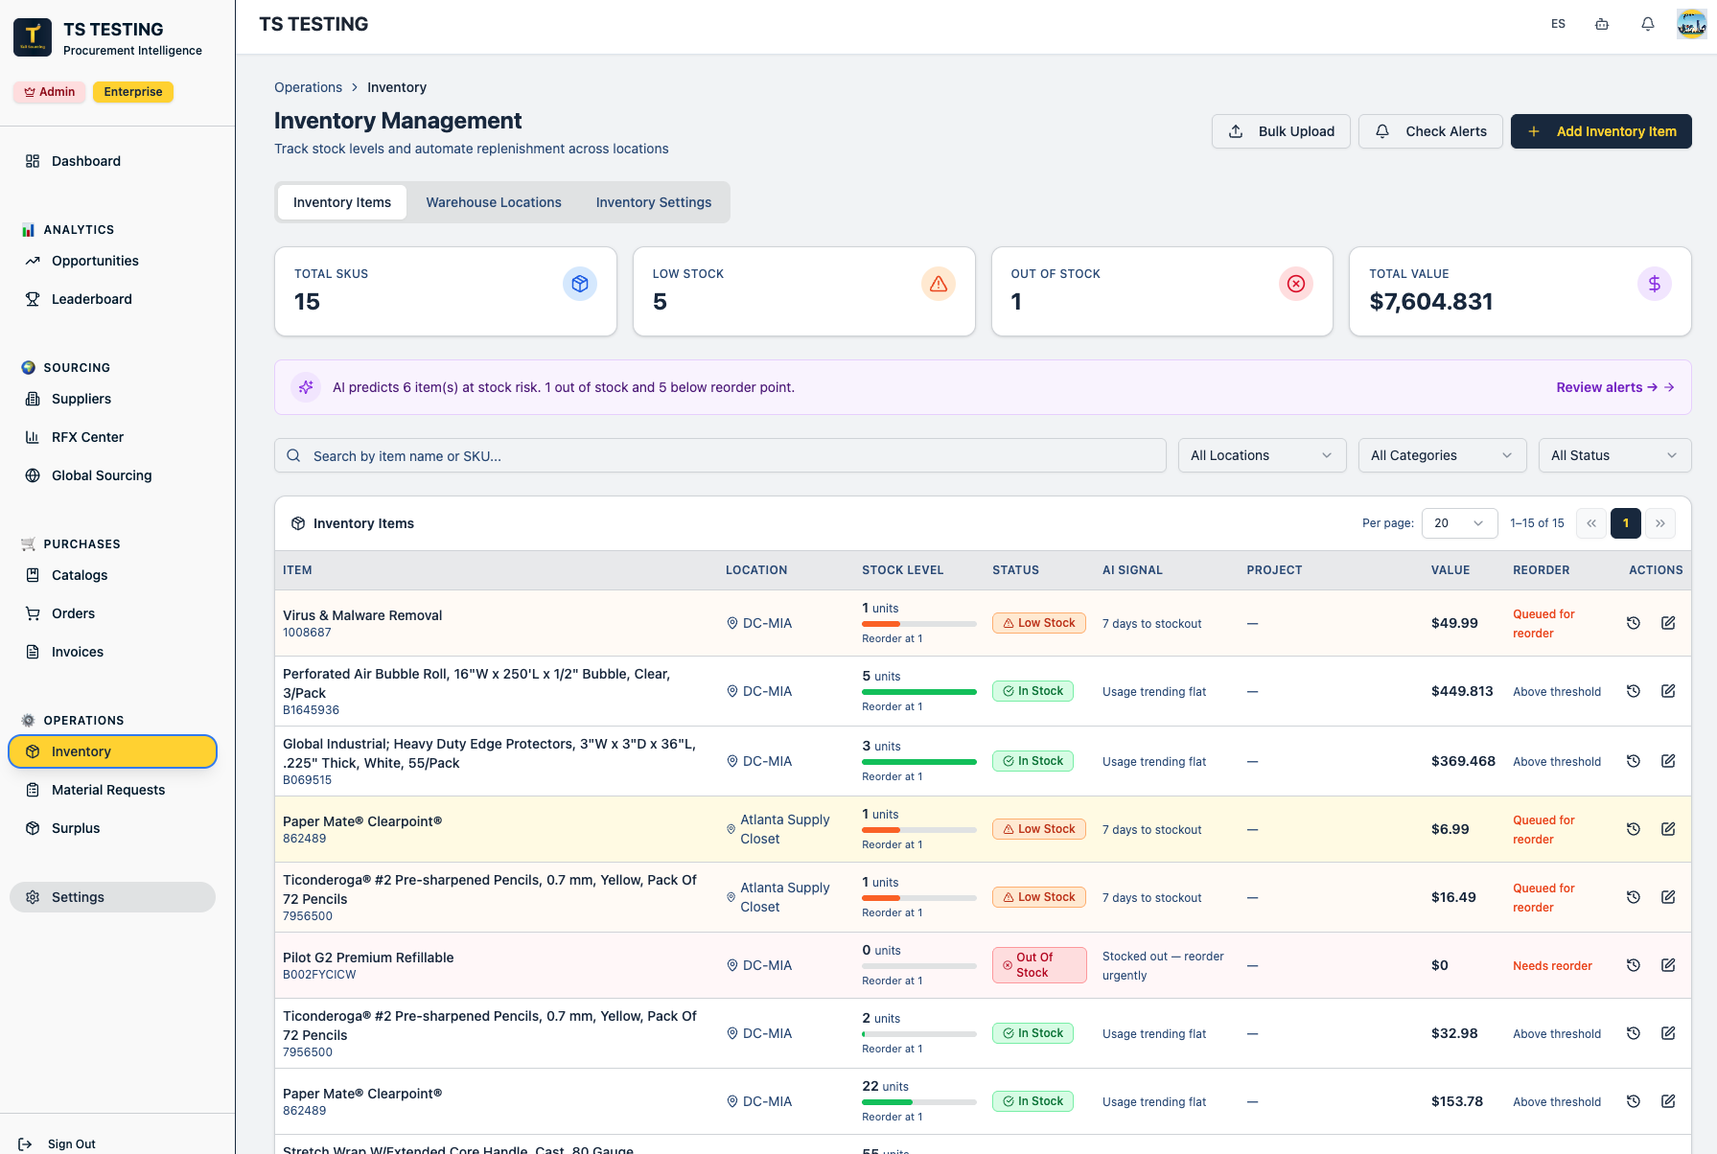
Task: Open user profile avatar
Action: pos(1691,24)
